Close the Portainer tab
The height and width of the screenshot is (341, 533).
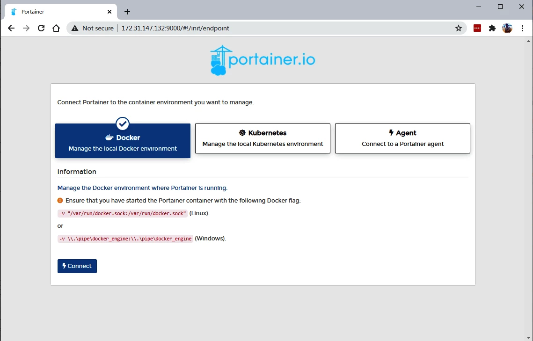tap(110, 12)
